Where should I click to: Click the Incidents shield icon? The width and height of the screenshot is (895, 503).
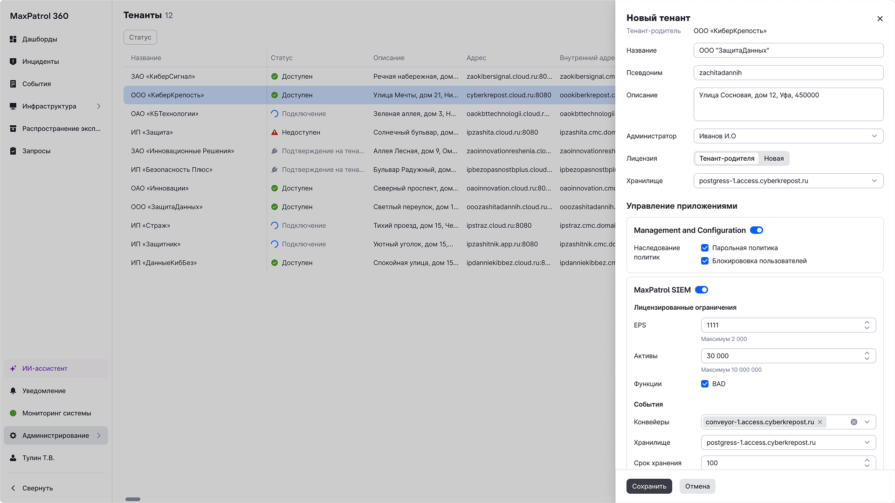tap(13, 61)
